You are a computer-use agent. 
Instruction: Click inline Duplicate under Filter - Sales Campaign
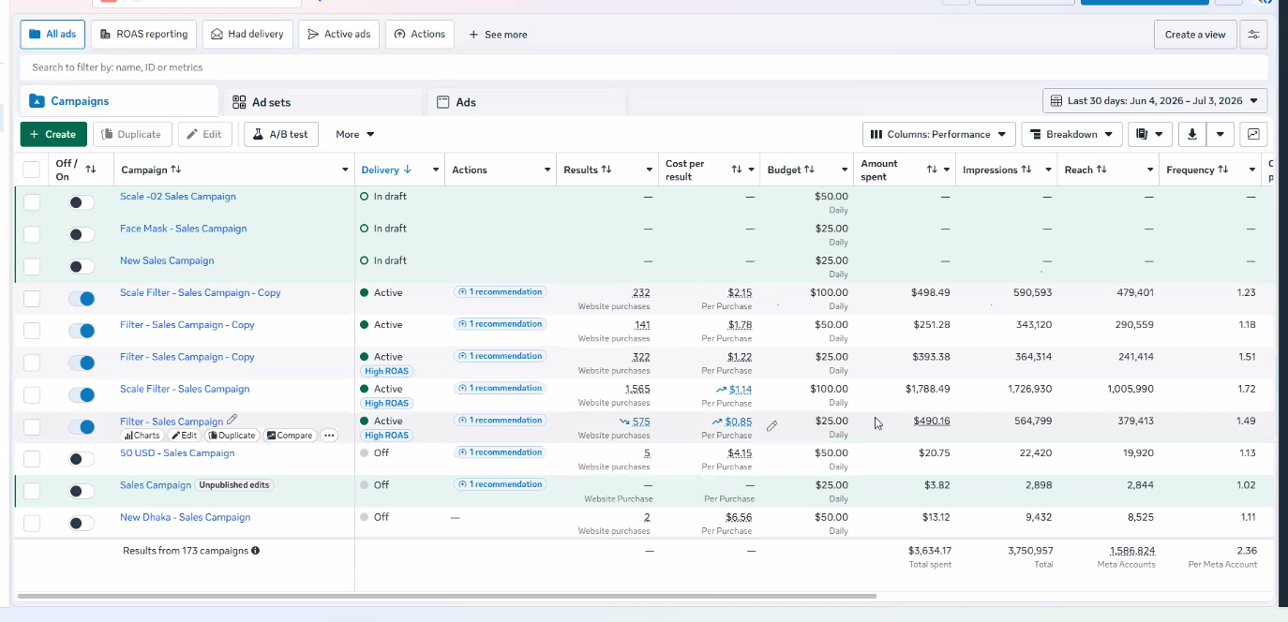232,436
